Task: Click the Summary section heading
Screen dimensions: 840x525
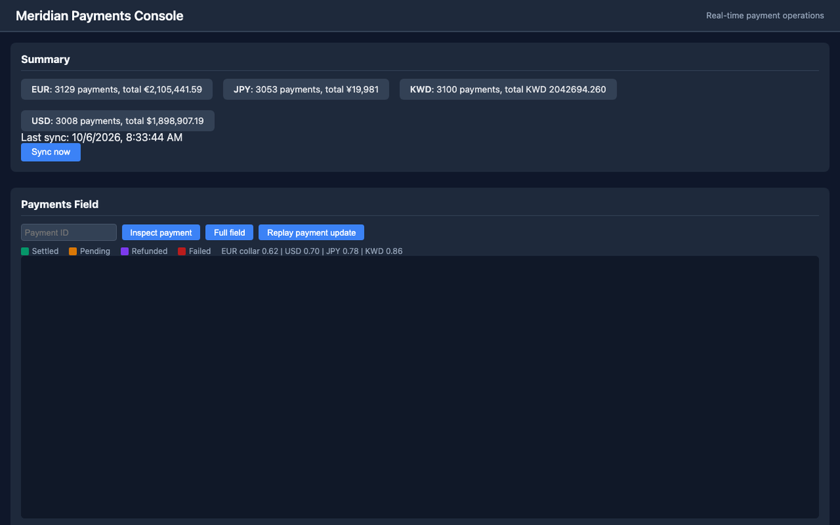Action: click(x=45, y=59)
